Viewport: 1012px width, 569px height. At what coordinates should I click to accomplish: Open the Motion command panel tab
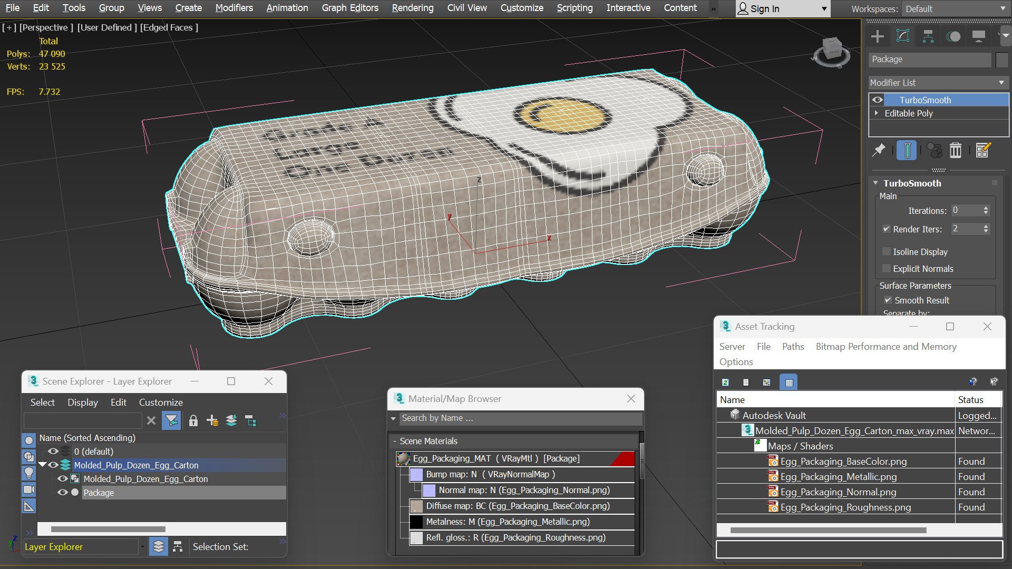point(953,36)
